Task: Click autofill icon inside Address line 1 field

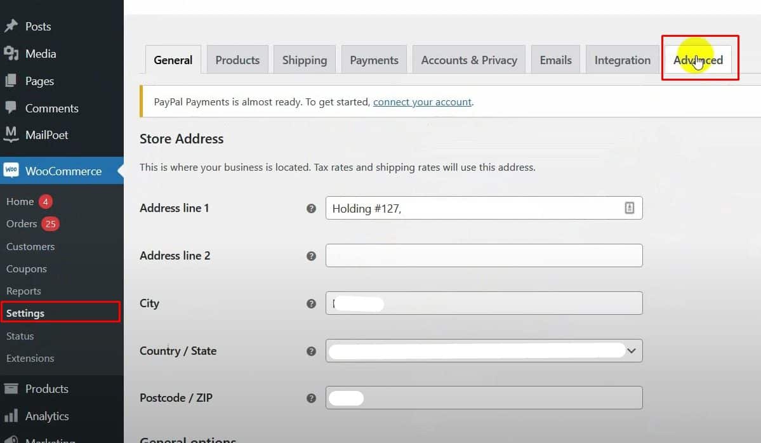Action: click(629, 208)
